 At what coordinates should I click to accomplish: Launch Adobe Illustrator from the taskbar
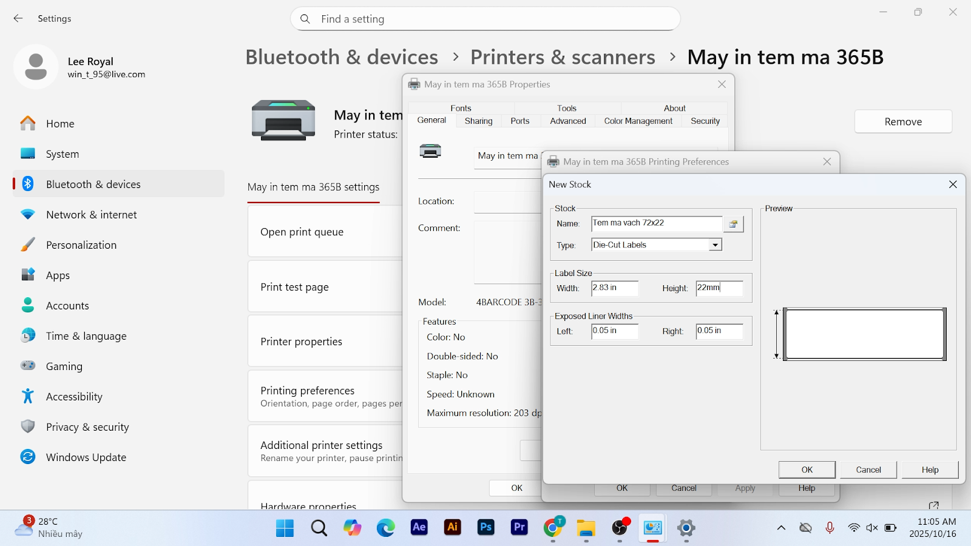[x=453, y=528]
